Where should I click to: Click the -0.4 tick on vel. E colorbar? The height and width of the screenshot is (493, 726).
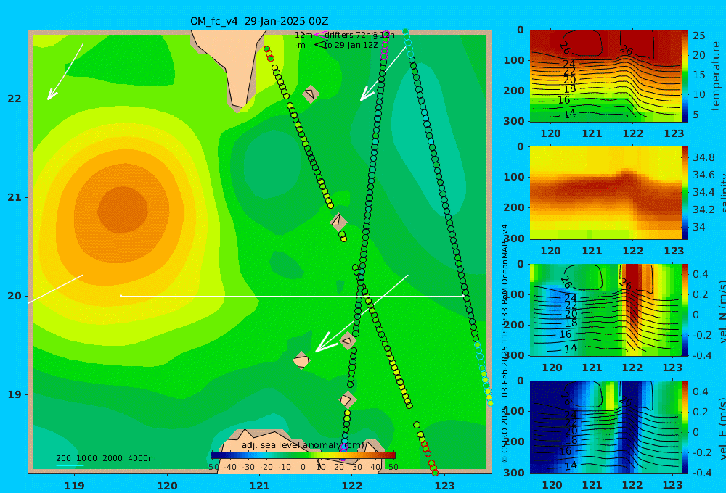tap(702, 472)
